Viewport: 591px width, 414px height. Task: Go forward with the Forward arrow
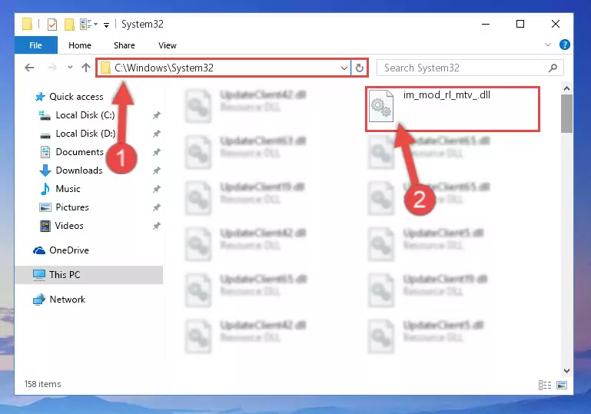coord(52,68)
